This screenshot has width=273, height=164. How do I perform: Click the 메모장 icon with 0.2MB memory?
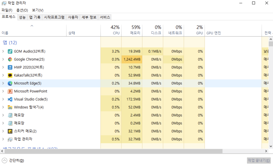[10, 123]
